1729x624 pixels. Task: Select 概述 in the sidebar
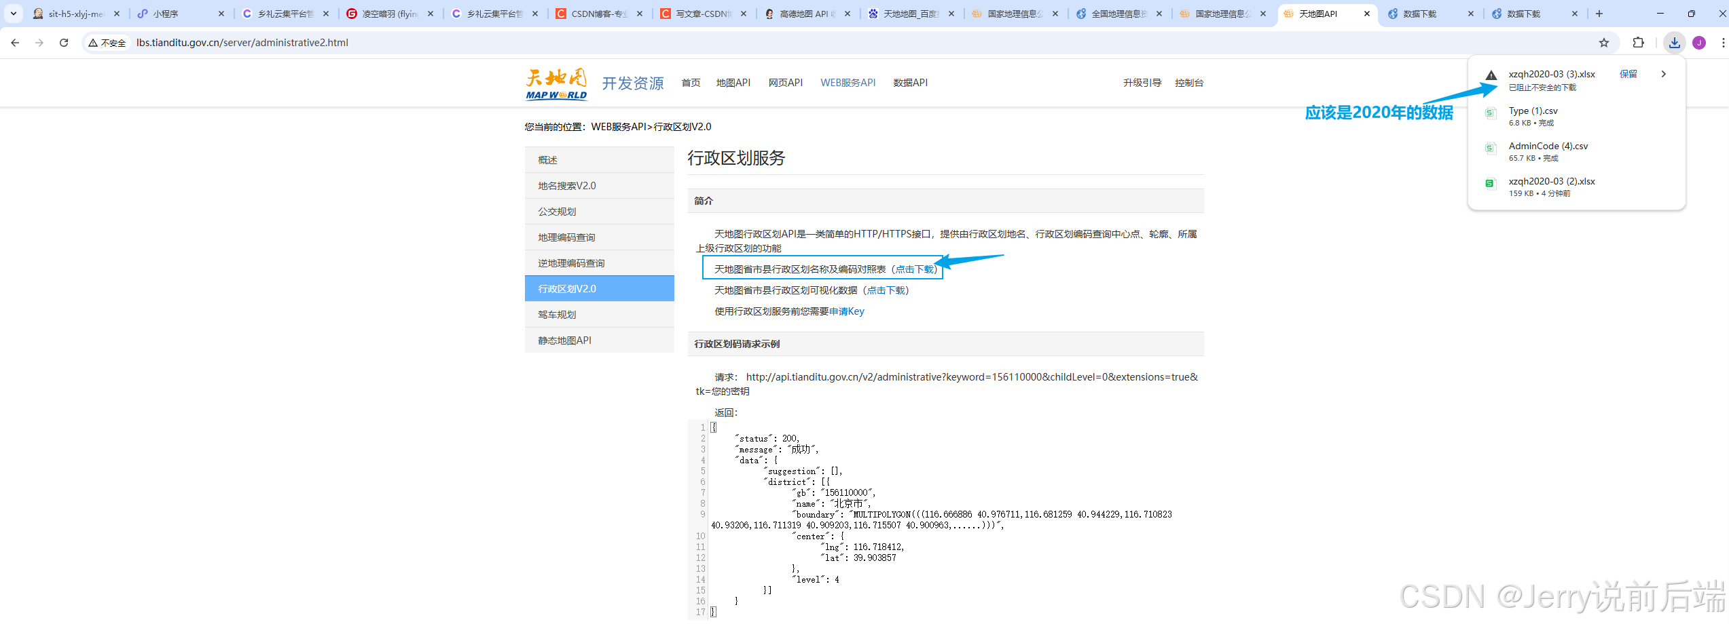pyautogui.click(x=600, y=160)
